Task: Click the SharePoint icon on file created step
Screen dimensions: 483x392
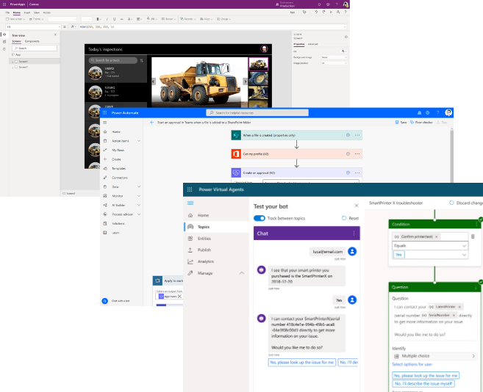Action: 236,135
